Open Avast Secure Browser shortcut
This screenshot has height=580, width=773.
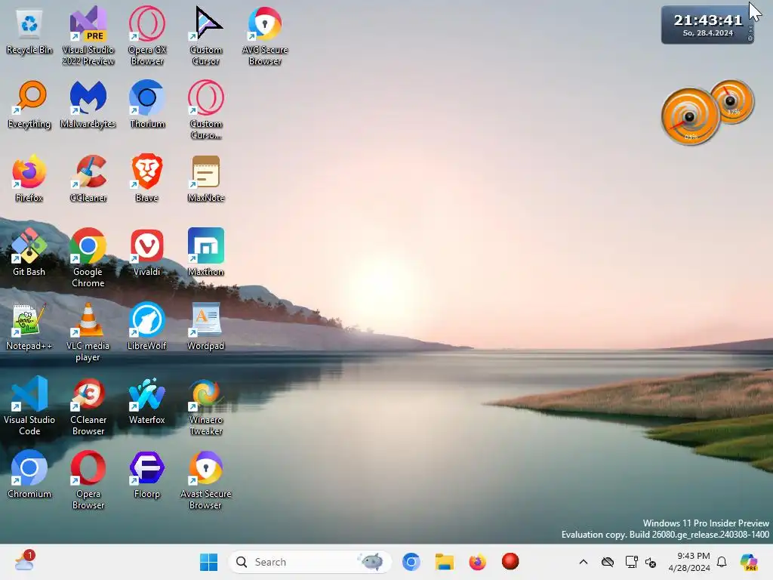pyautogui.click(x=206, y=480)
